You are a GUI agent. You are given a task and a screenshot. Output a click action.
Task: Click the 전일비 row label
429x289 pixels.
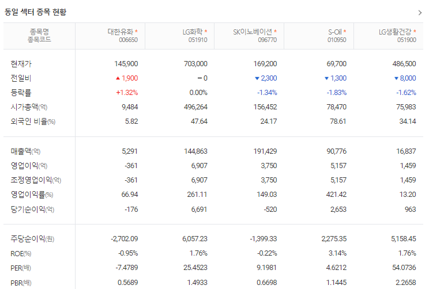(21, 78)
